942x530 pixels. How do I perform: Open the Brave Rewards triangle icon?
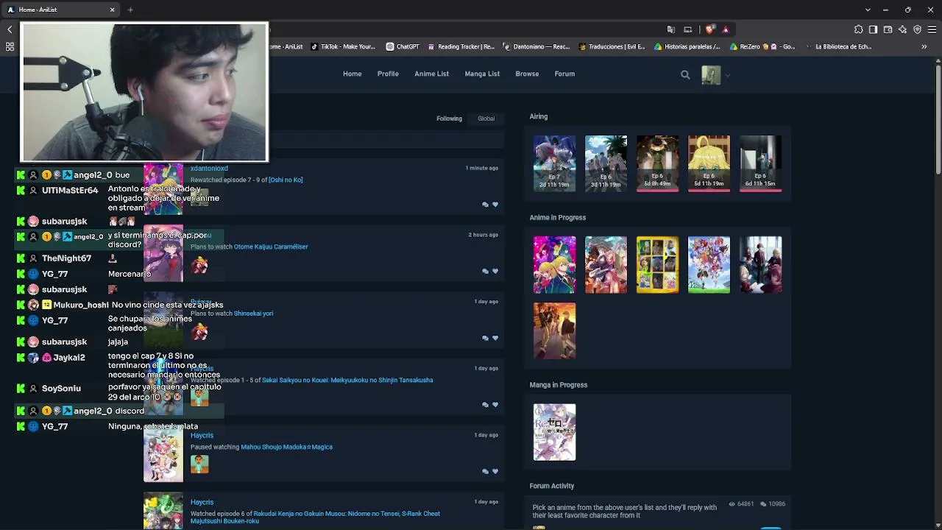click(725, 29)
